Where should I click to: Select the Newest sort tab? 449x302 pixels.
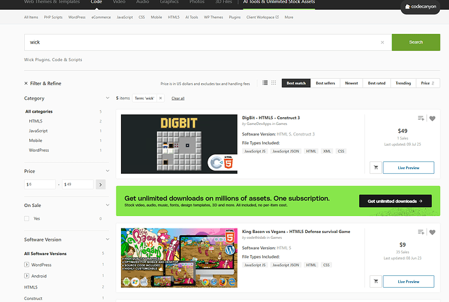pos(351,83)
